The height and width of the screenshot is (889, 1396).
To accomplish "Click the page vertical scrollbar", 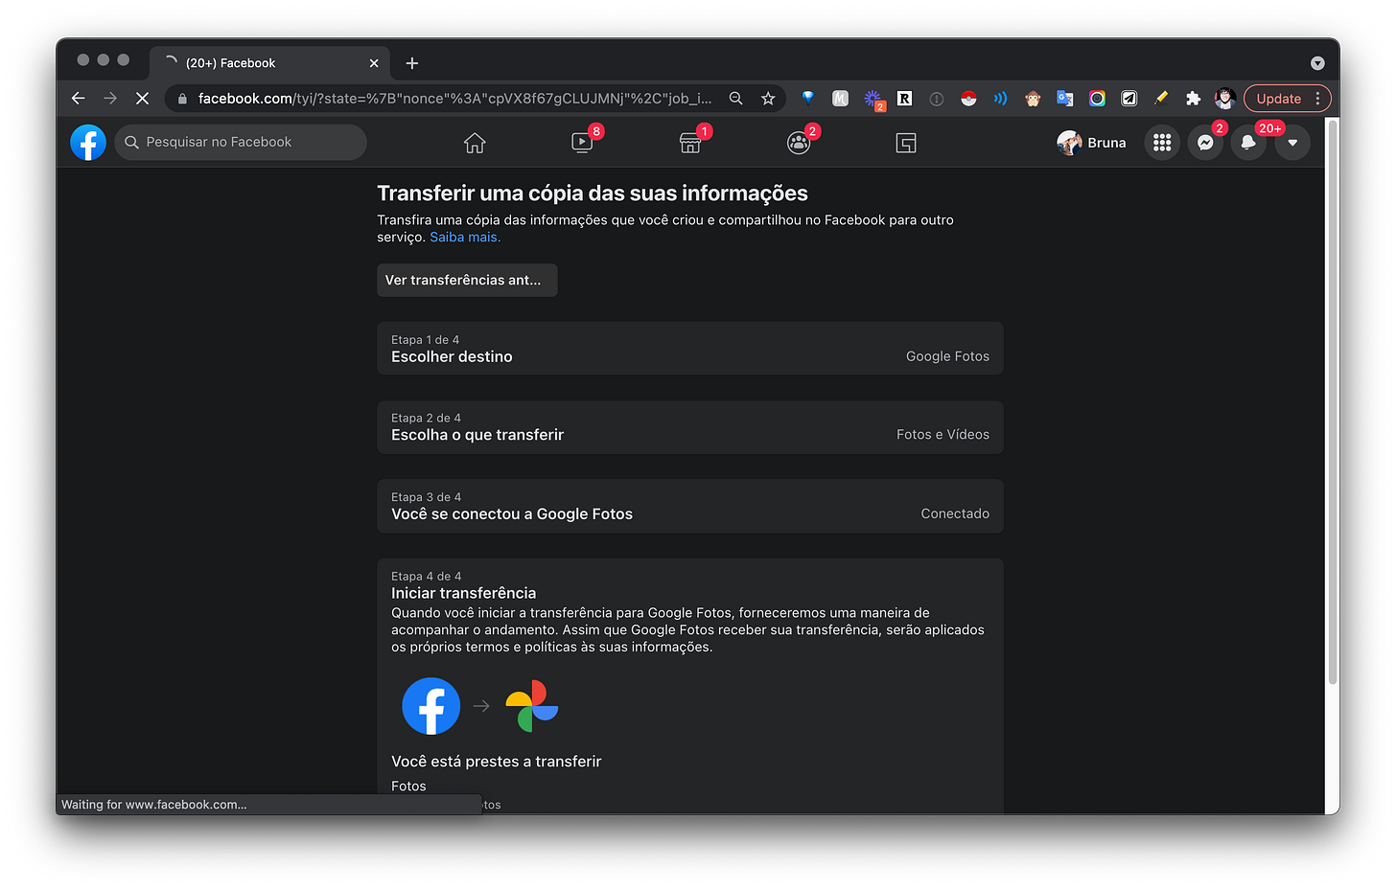I will 1333,402.
